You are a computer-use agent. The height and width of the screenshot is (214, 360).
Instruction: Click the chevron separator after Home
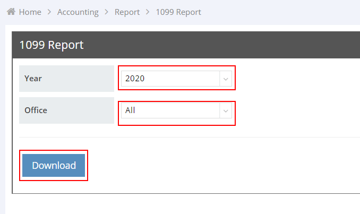[x=49, y=12]
